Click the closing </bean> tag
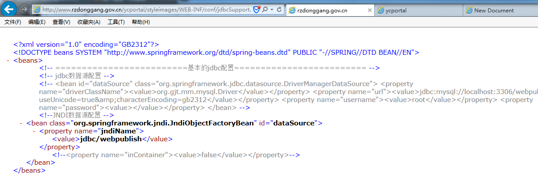 tap(41, 163)
